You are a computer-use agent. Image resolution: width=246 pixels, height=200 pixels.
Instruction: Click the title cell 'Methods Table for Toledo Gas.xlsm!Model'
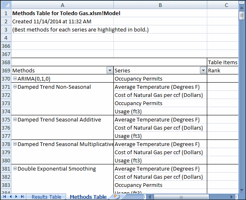(66, 13)
